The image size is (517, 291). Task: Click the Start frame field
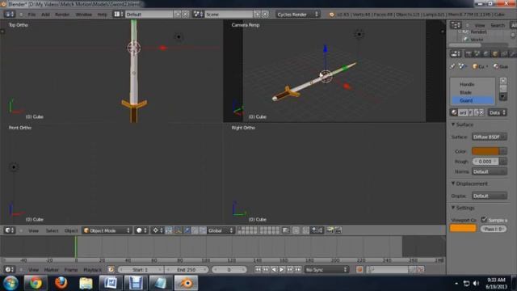[x=141, y=269]
